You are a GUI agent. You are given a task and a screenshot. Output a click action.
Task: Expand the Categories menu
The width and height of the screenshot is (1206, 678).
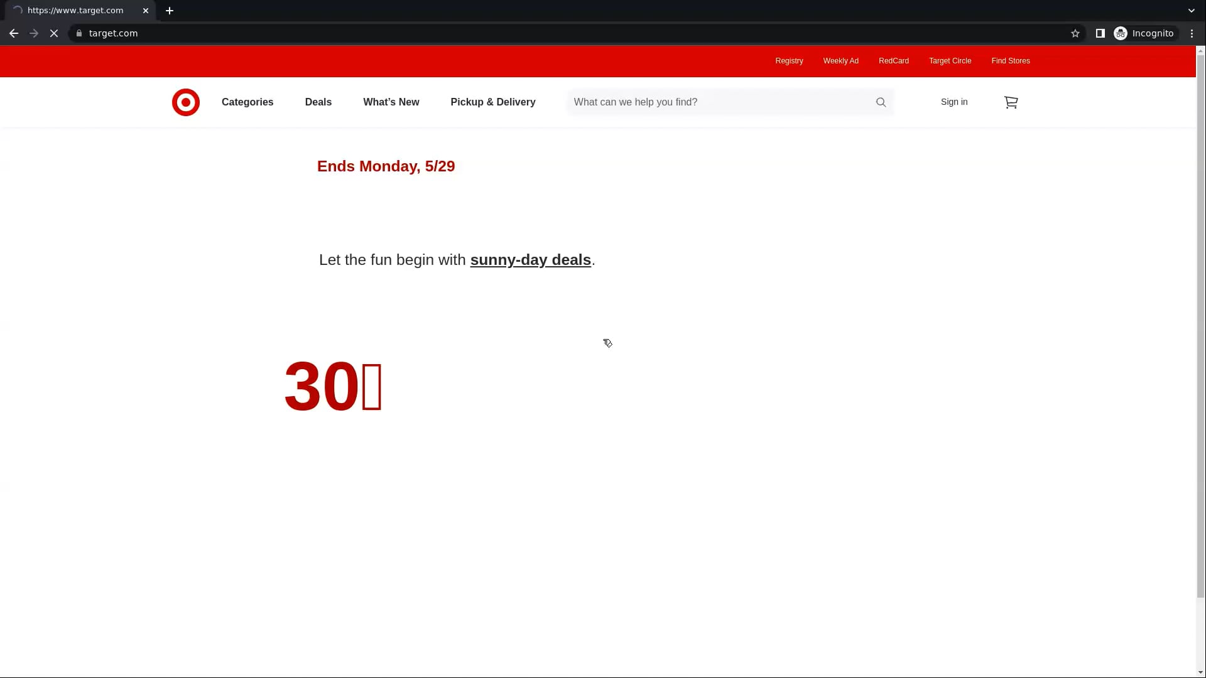tap(247, 102)
